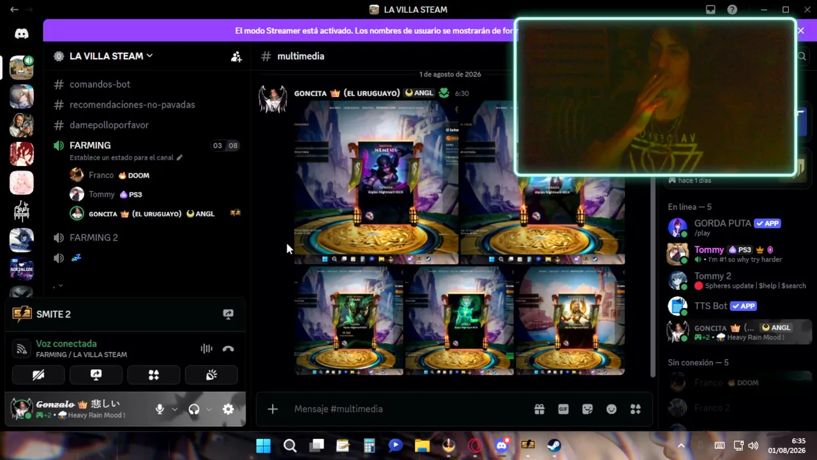Open Tommy PS3 member profile
The width and height of the screenshot is (817, 460).
click(x=736, y=254)
